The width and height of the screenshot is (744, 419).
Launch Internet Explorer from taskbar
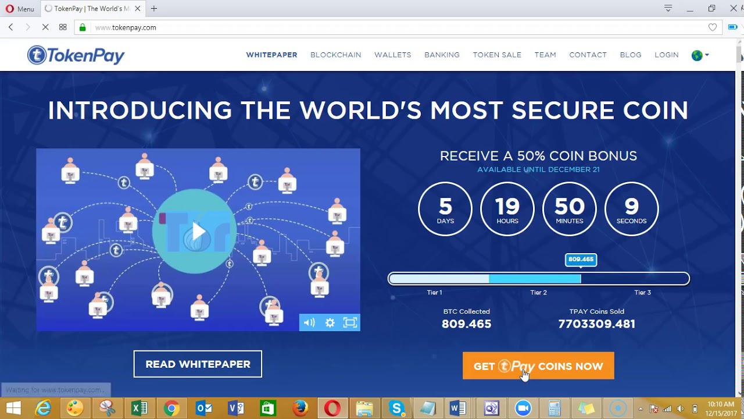(x=44, y=409)
